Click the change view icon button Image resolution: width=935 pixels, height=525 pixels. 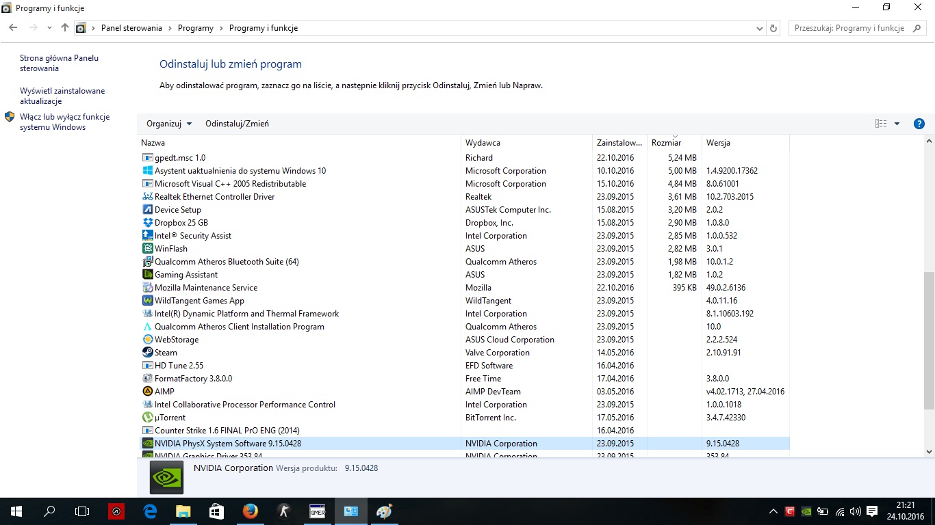click(881, 124)
